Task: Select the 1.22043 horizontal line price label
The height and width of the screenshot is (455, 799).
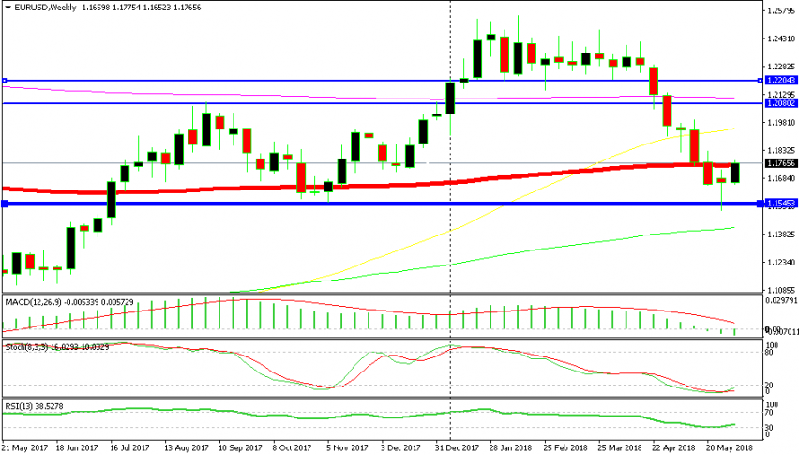Action: [780, 81]
